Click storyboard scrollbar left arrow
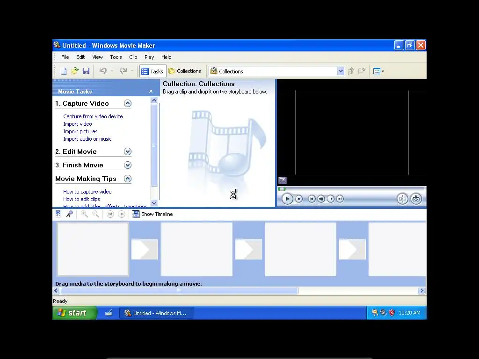The height and width of the screenshot is (359, 479). [56, 291]
